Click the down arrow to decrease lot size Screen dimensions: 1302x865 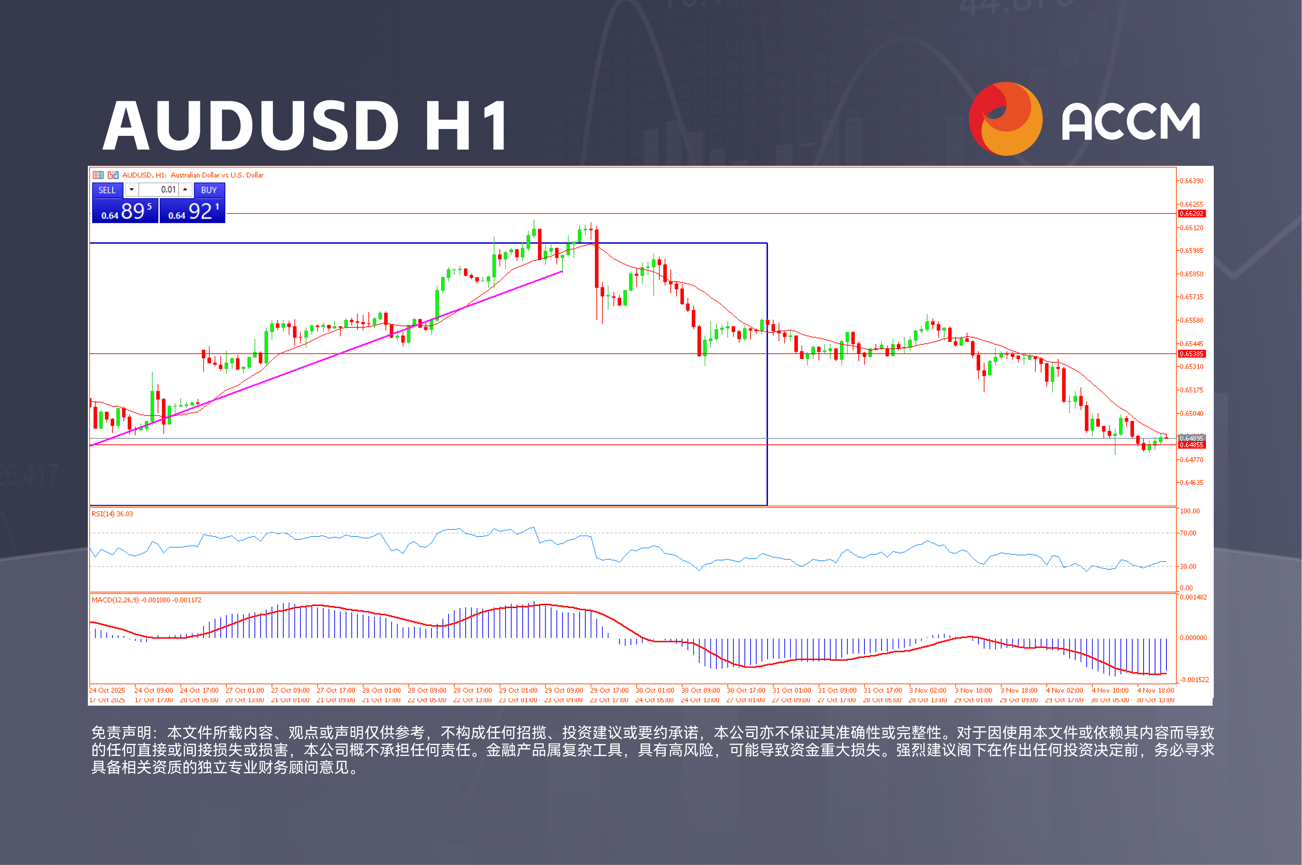pos(132,190)
